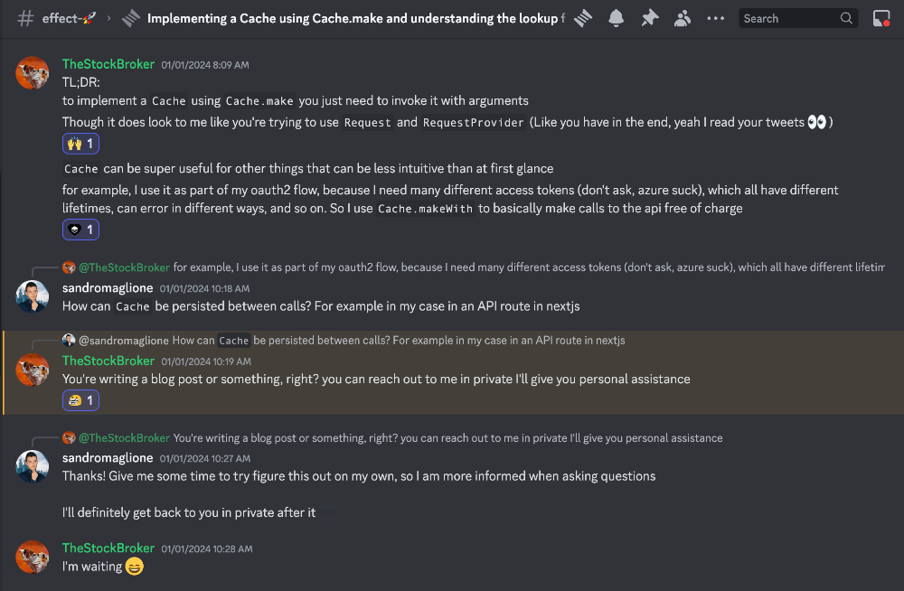Toggle the raised hands reaction
Screen dimensions: 904x591
(80, 144)
